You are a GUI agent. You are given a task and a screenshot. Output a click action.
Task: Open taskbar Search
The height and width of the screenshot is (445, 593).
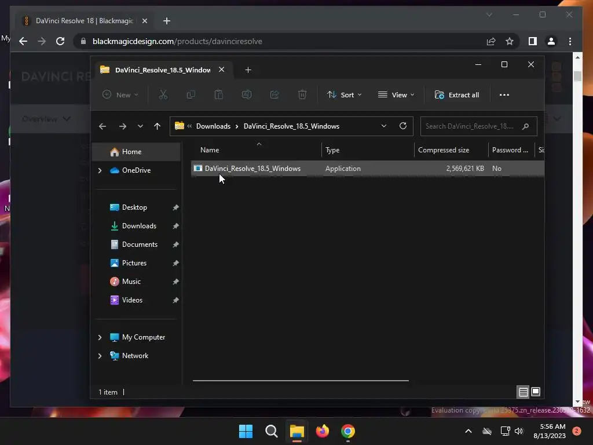271,431
